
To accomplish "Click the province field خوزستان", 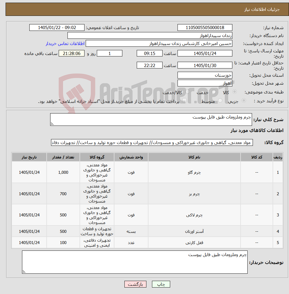I will point(205,75).
